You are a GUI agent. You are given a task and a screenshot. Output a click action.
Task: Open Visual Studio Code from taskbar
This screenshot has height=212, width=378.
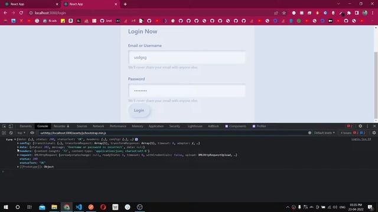(x=79, y=207)
